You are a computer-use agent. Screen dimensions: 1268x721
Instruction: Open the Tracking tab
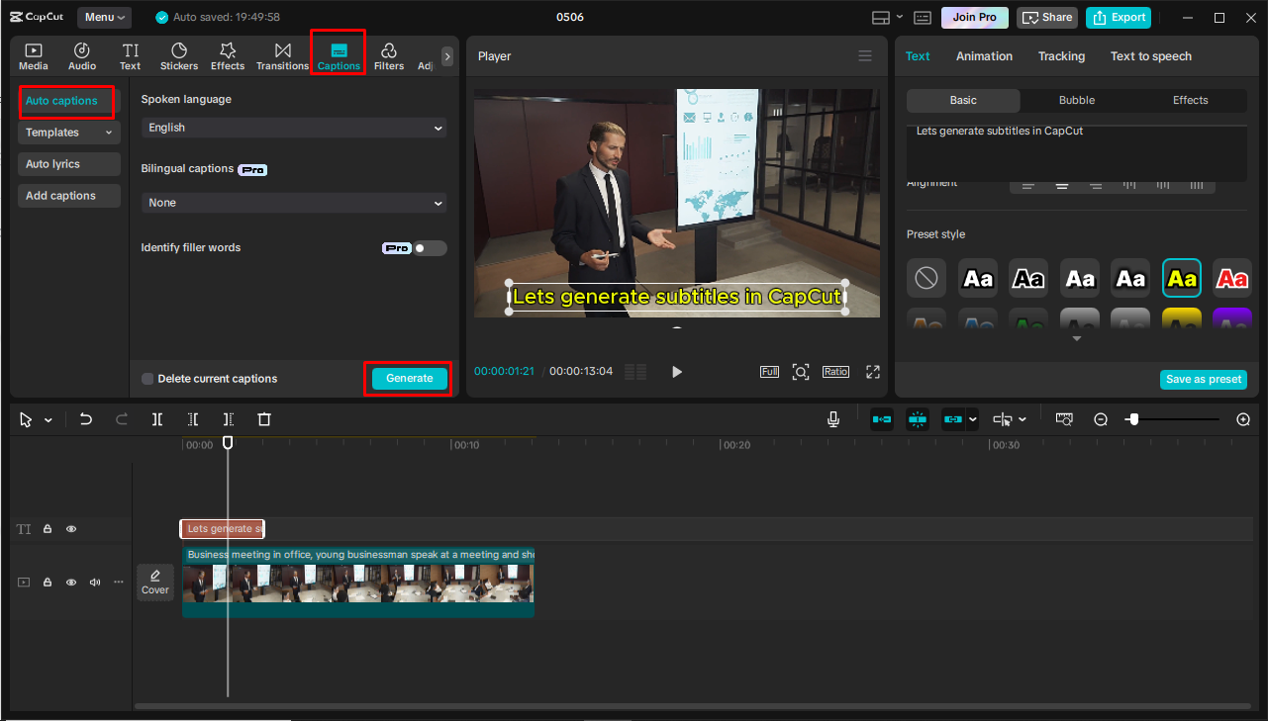tap(1061, 56)
